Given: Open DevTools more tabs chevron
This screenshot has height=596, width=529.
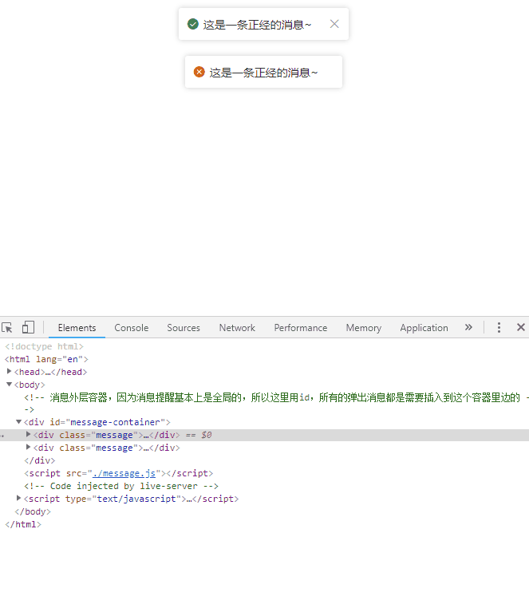Looking at the screenshot, I should (468, 327).
